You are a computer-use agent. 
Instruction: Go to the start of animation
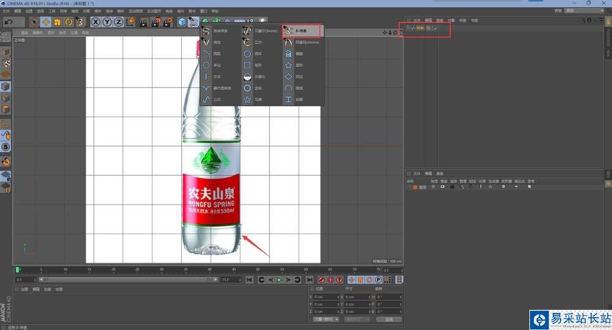pyautogui.click(x=250, y=280)
